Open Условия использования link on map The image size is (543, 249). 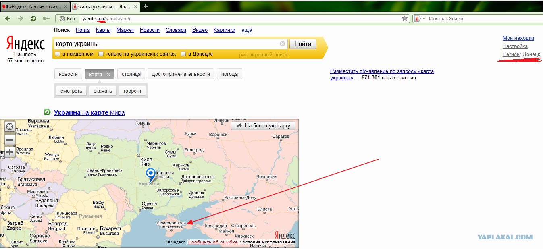point(269,242)
